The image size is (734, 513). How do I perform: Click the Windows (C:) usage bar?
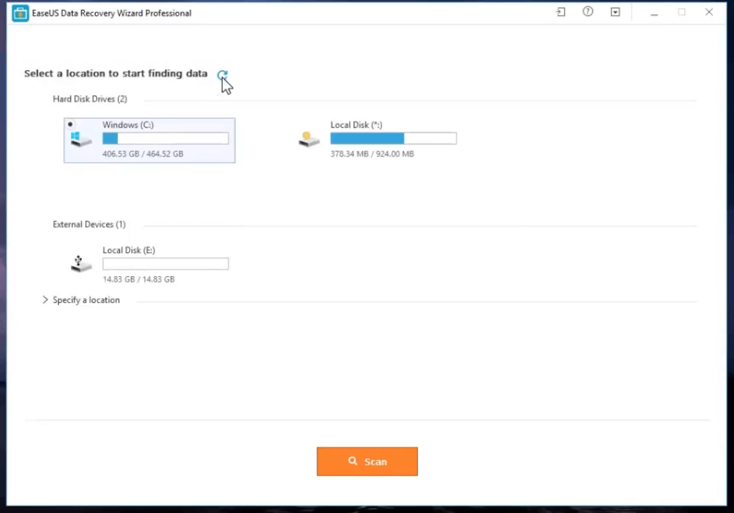pyautogui.click(x=165, y=138)
